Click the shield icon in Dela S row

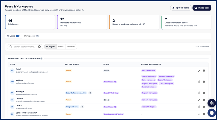[204, 71]
